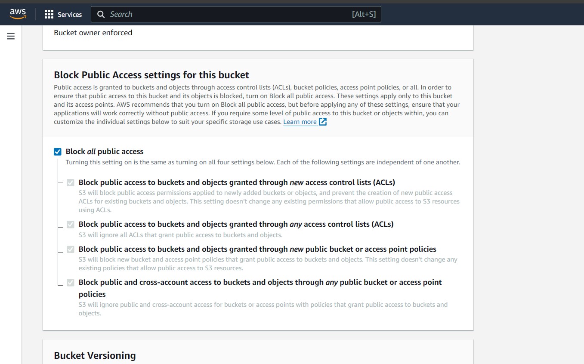Open the Services grid menu
The image size is (584, 364).
pos(49,15)
